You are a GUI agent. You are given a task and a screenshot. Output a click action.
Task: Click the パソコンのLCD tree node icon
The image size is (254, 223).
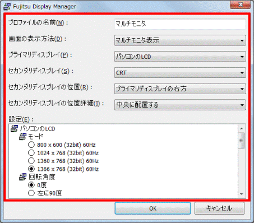coord(15,129)
